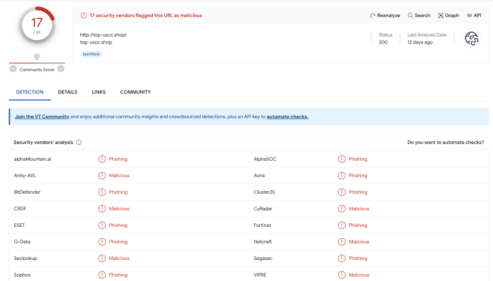The width and height of the screenshot is (493, 281).
Task: Click the alert icon in Seclookup row
Action: tap(102, 259)
